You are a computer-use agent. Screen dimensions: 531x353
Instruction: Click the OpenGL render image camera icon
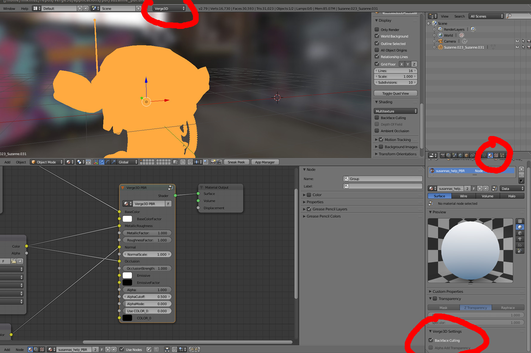pyautogui.click(x=213, y=162)
